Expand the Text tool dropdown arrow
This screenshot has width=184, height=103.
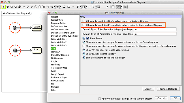click(80, 7)
